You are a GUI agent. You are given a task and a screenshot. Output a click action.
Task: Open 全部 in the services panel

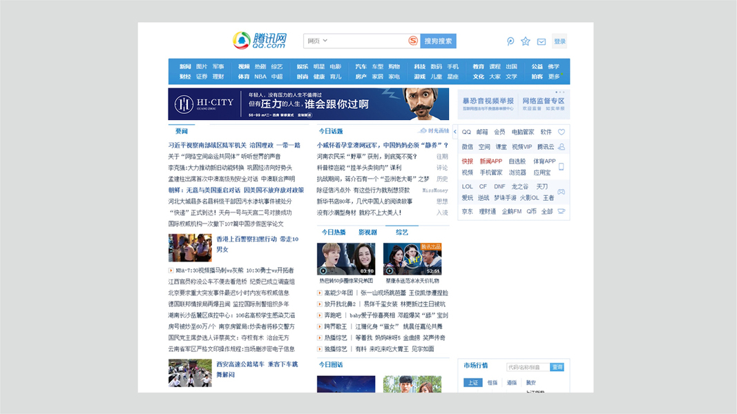pos(546,212)
